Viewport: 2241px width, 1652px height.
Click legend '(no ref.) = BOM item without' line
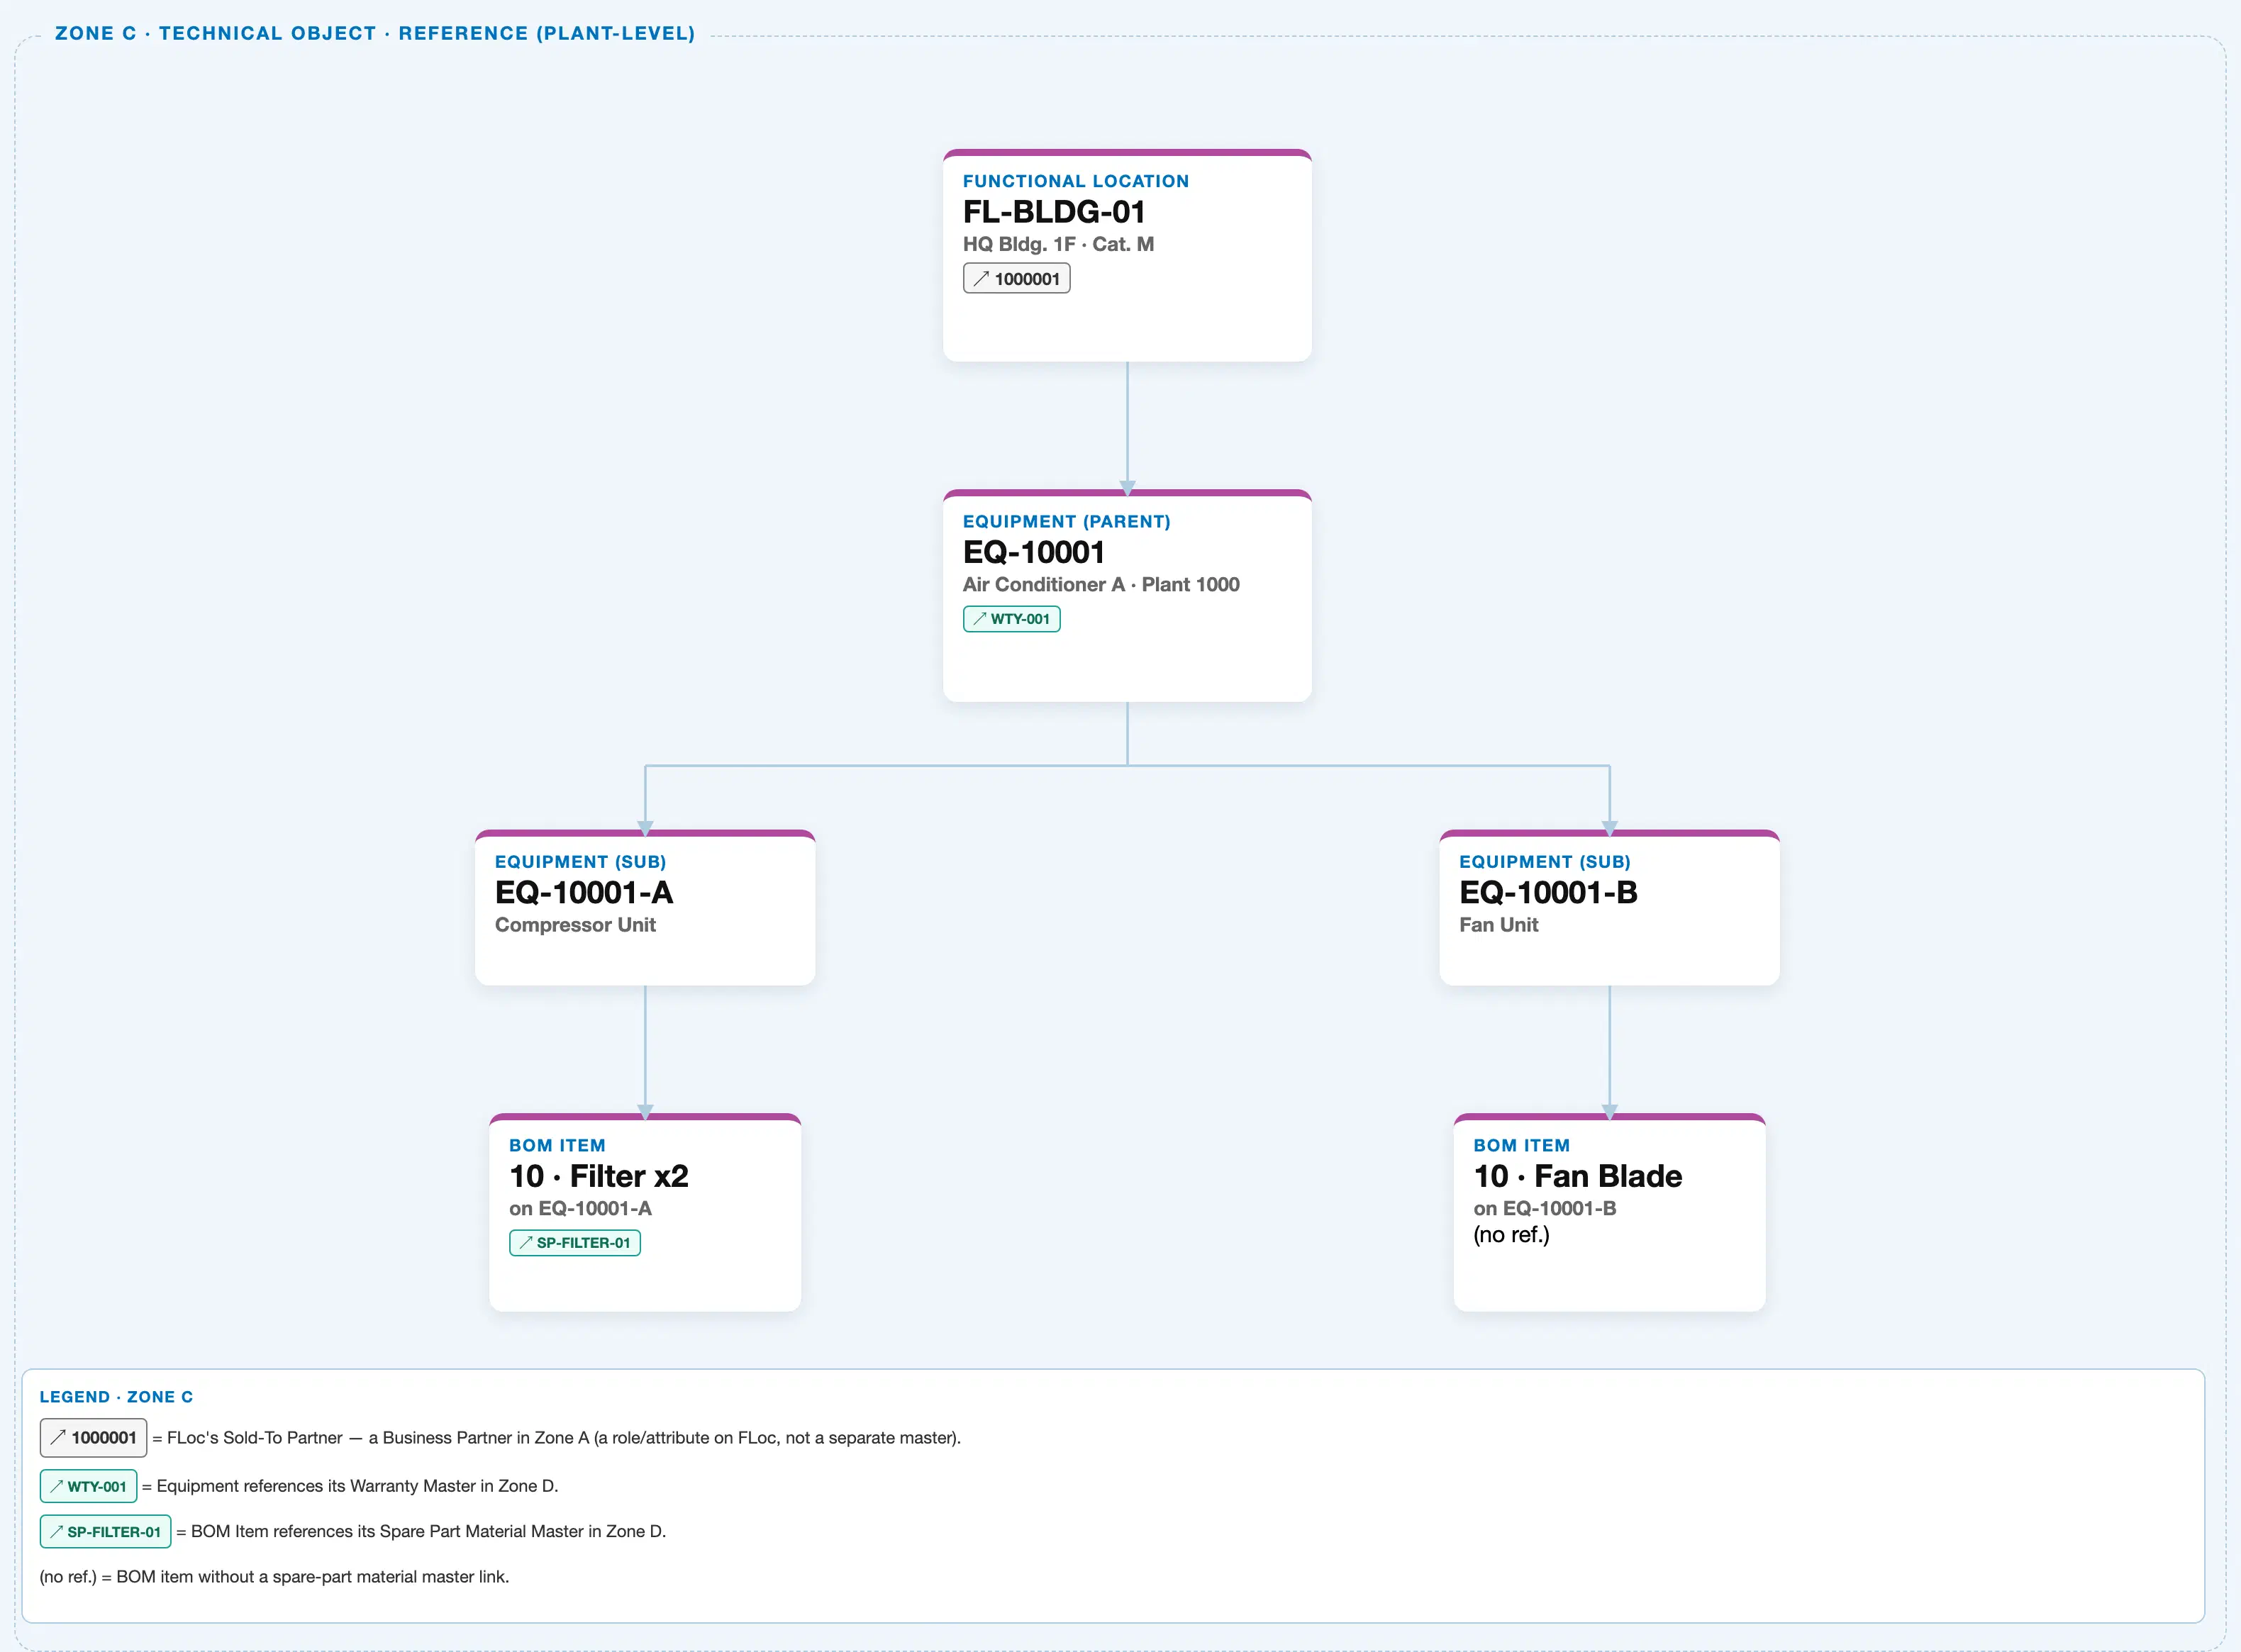pyautogui.click(x=274, y=1577)
